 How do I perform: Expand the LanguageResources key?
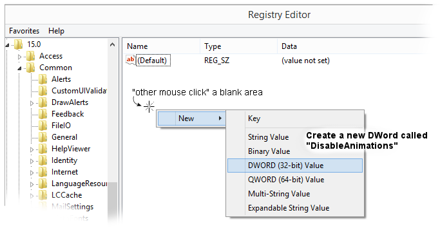(x=32, y=184)
